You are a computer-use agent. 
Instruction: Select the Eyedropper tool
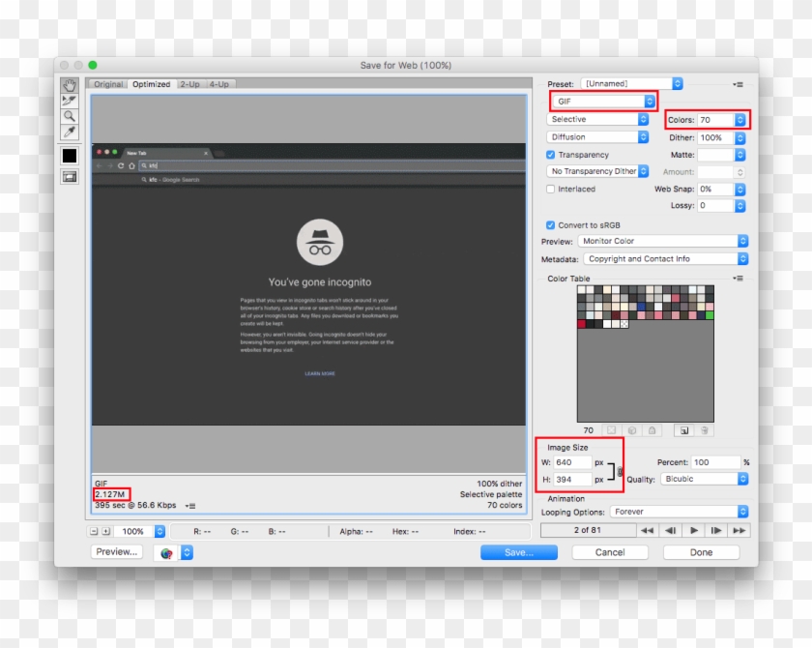pos(69,131)
